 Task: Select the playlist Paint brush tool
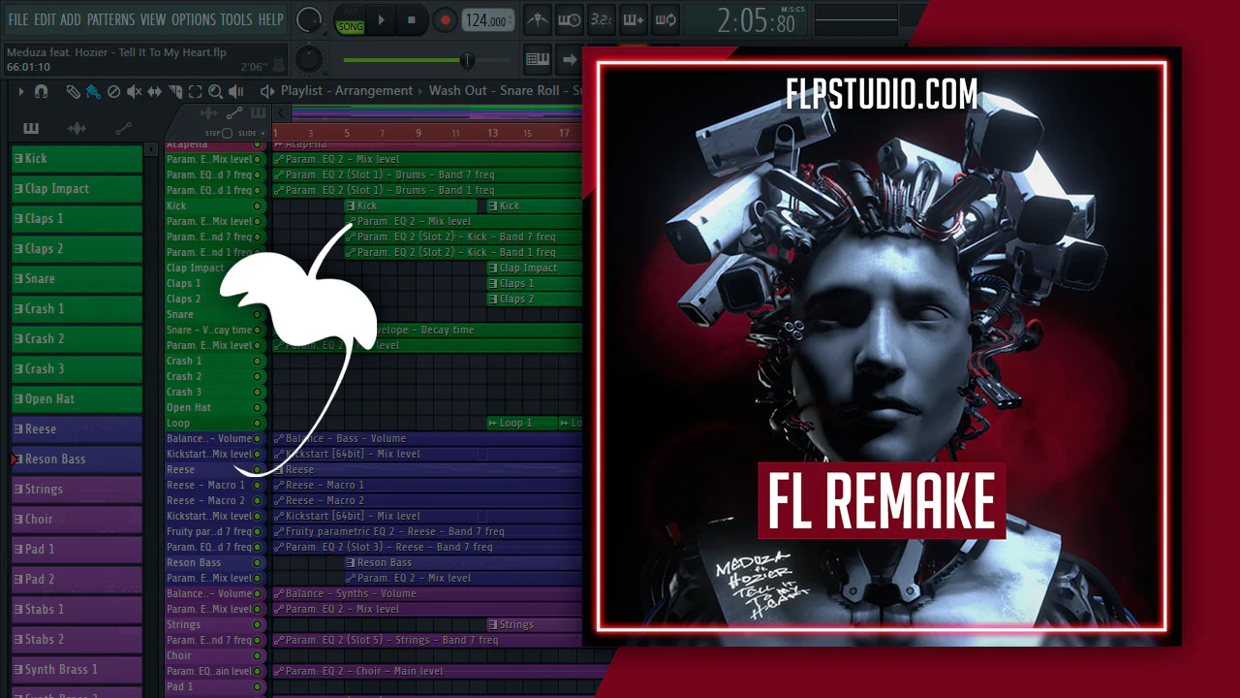pos(93,91)
